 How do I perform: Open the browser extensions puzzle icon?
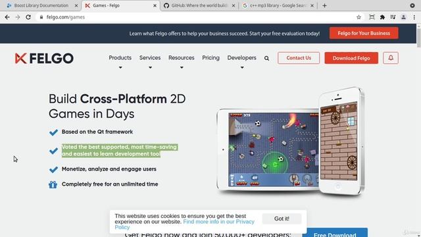pos(382,17)
